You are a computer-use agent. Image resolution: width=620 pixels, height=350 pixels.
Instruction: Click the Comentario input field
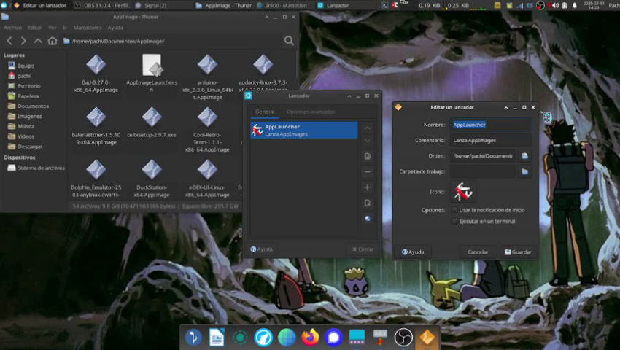pyautogui.click(x=491, y=141)
